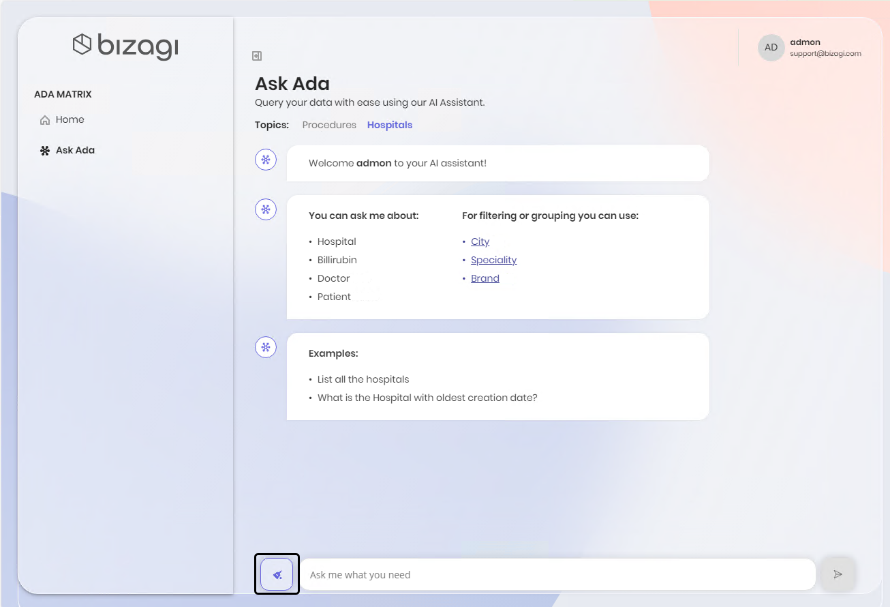Click the 'Doctor' list item
Image resolution: width=890 pixels, height=607 pixels.
tap(333, 278)
